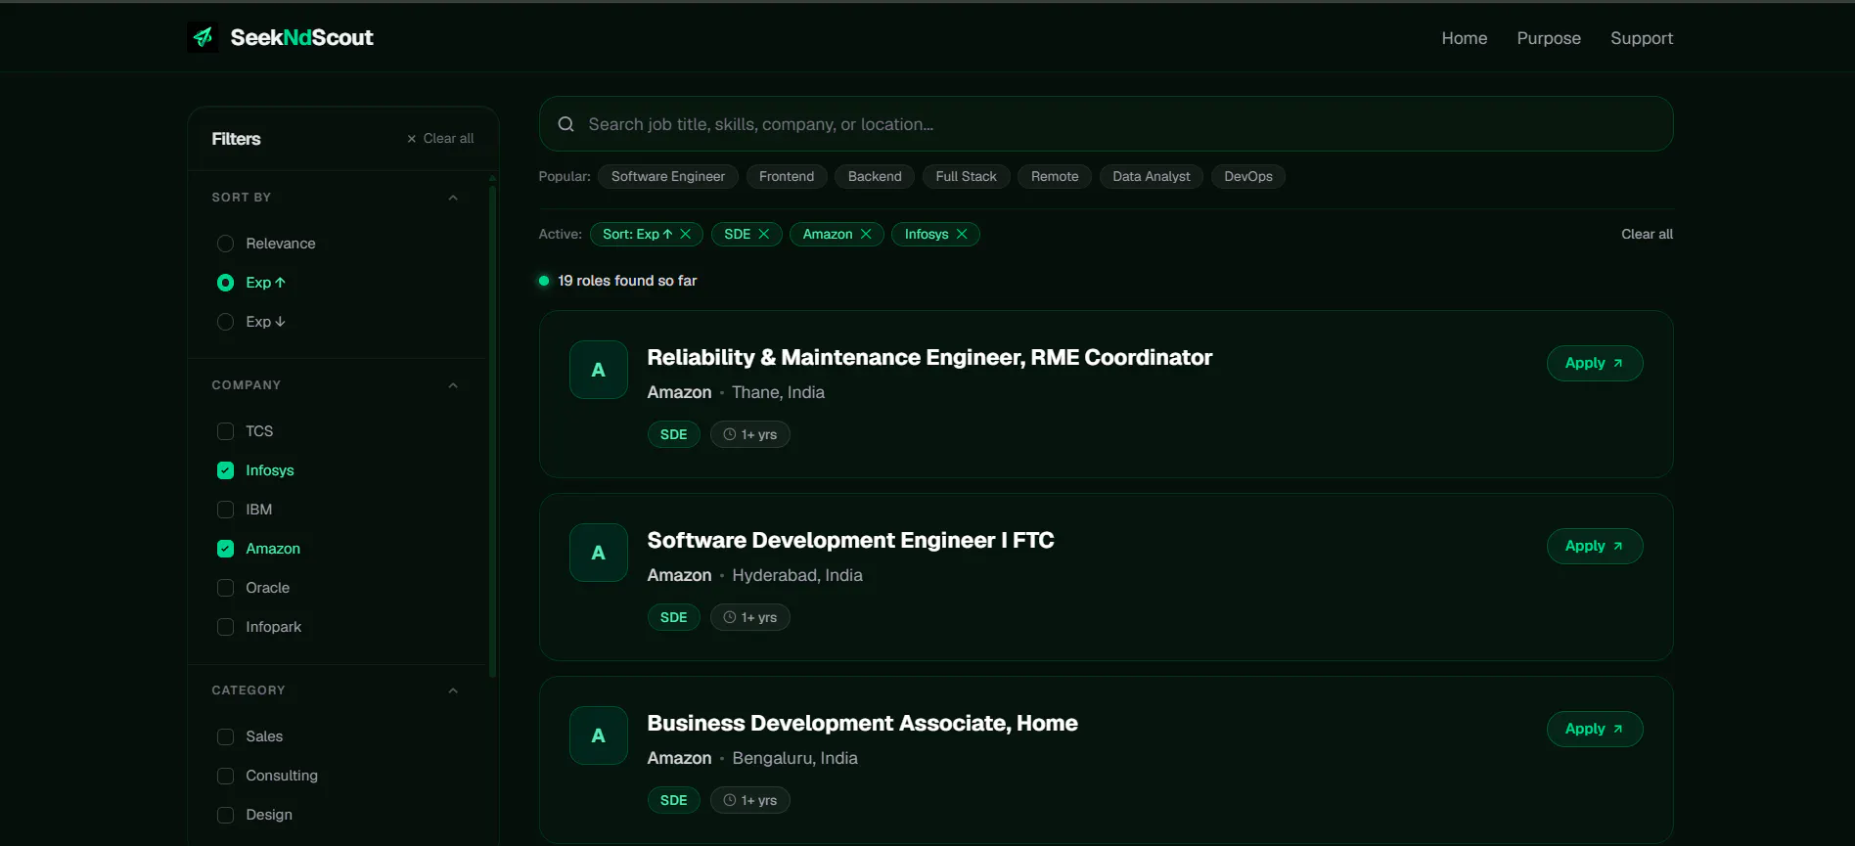Tick the Oracle company checkbox
The width and height of the screenshot is (1855, 846).
click(x=225, y=588)
